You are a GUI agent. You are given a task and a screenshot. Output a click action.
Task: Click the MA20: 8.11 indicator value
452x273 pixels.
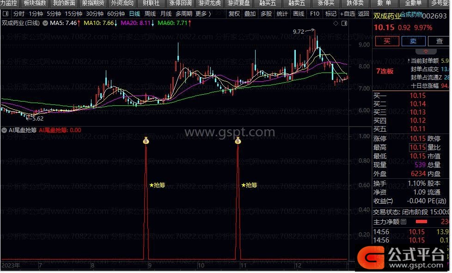point(135,23)
